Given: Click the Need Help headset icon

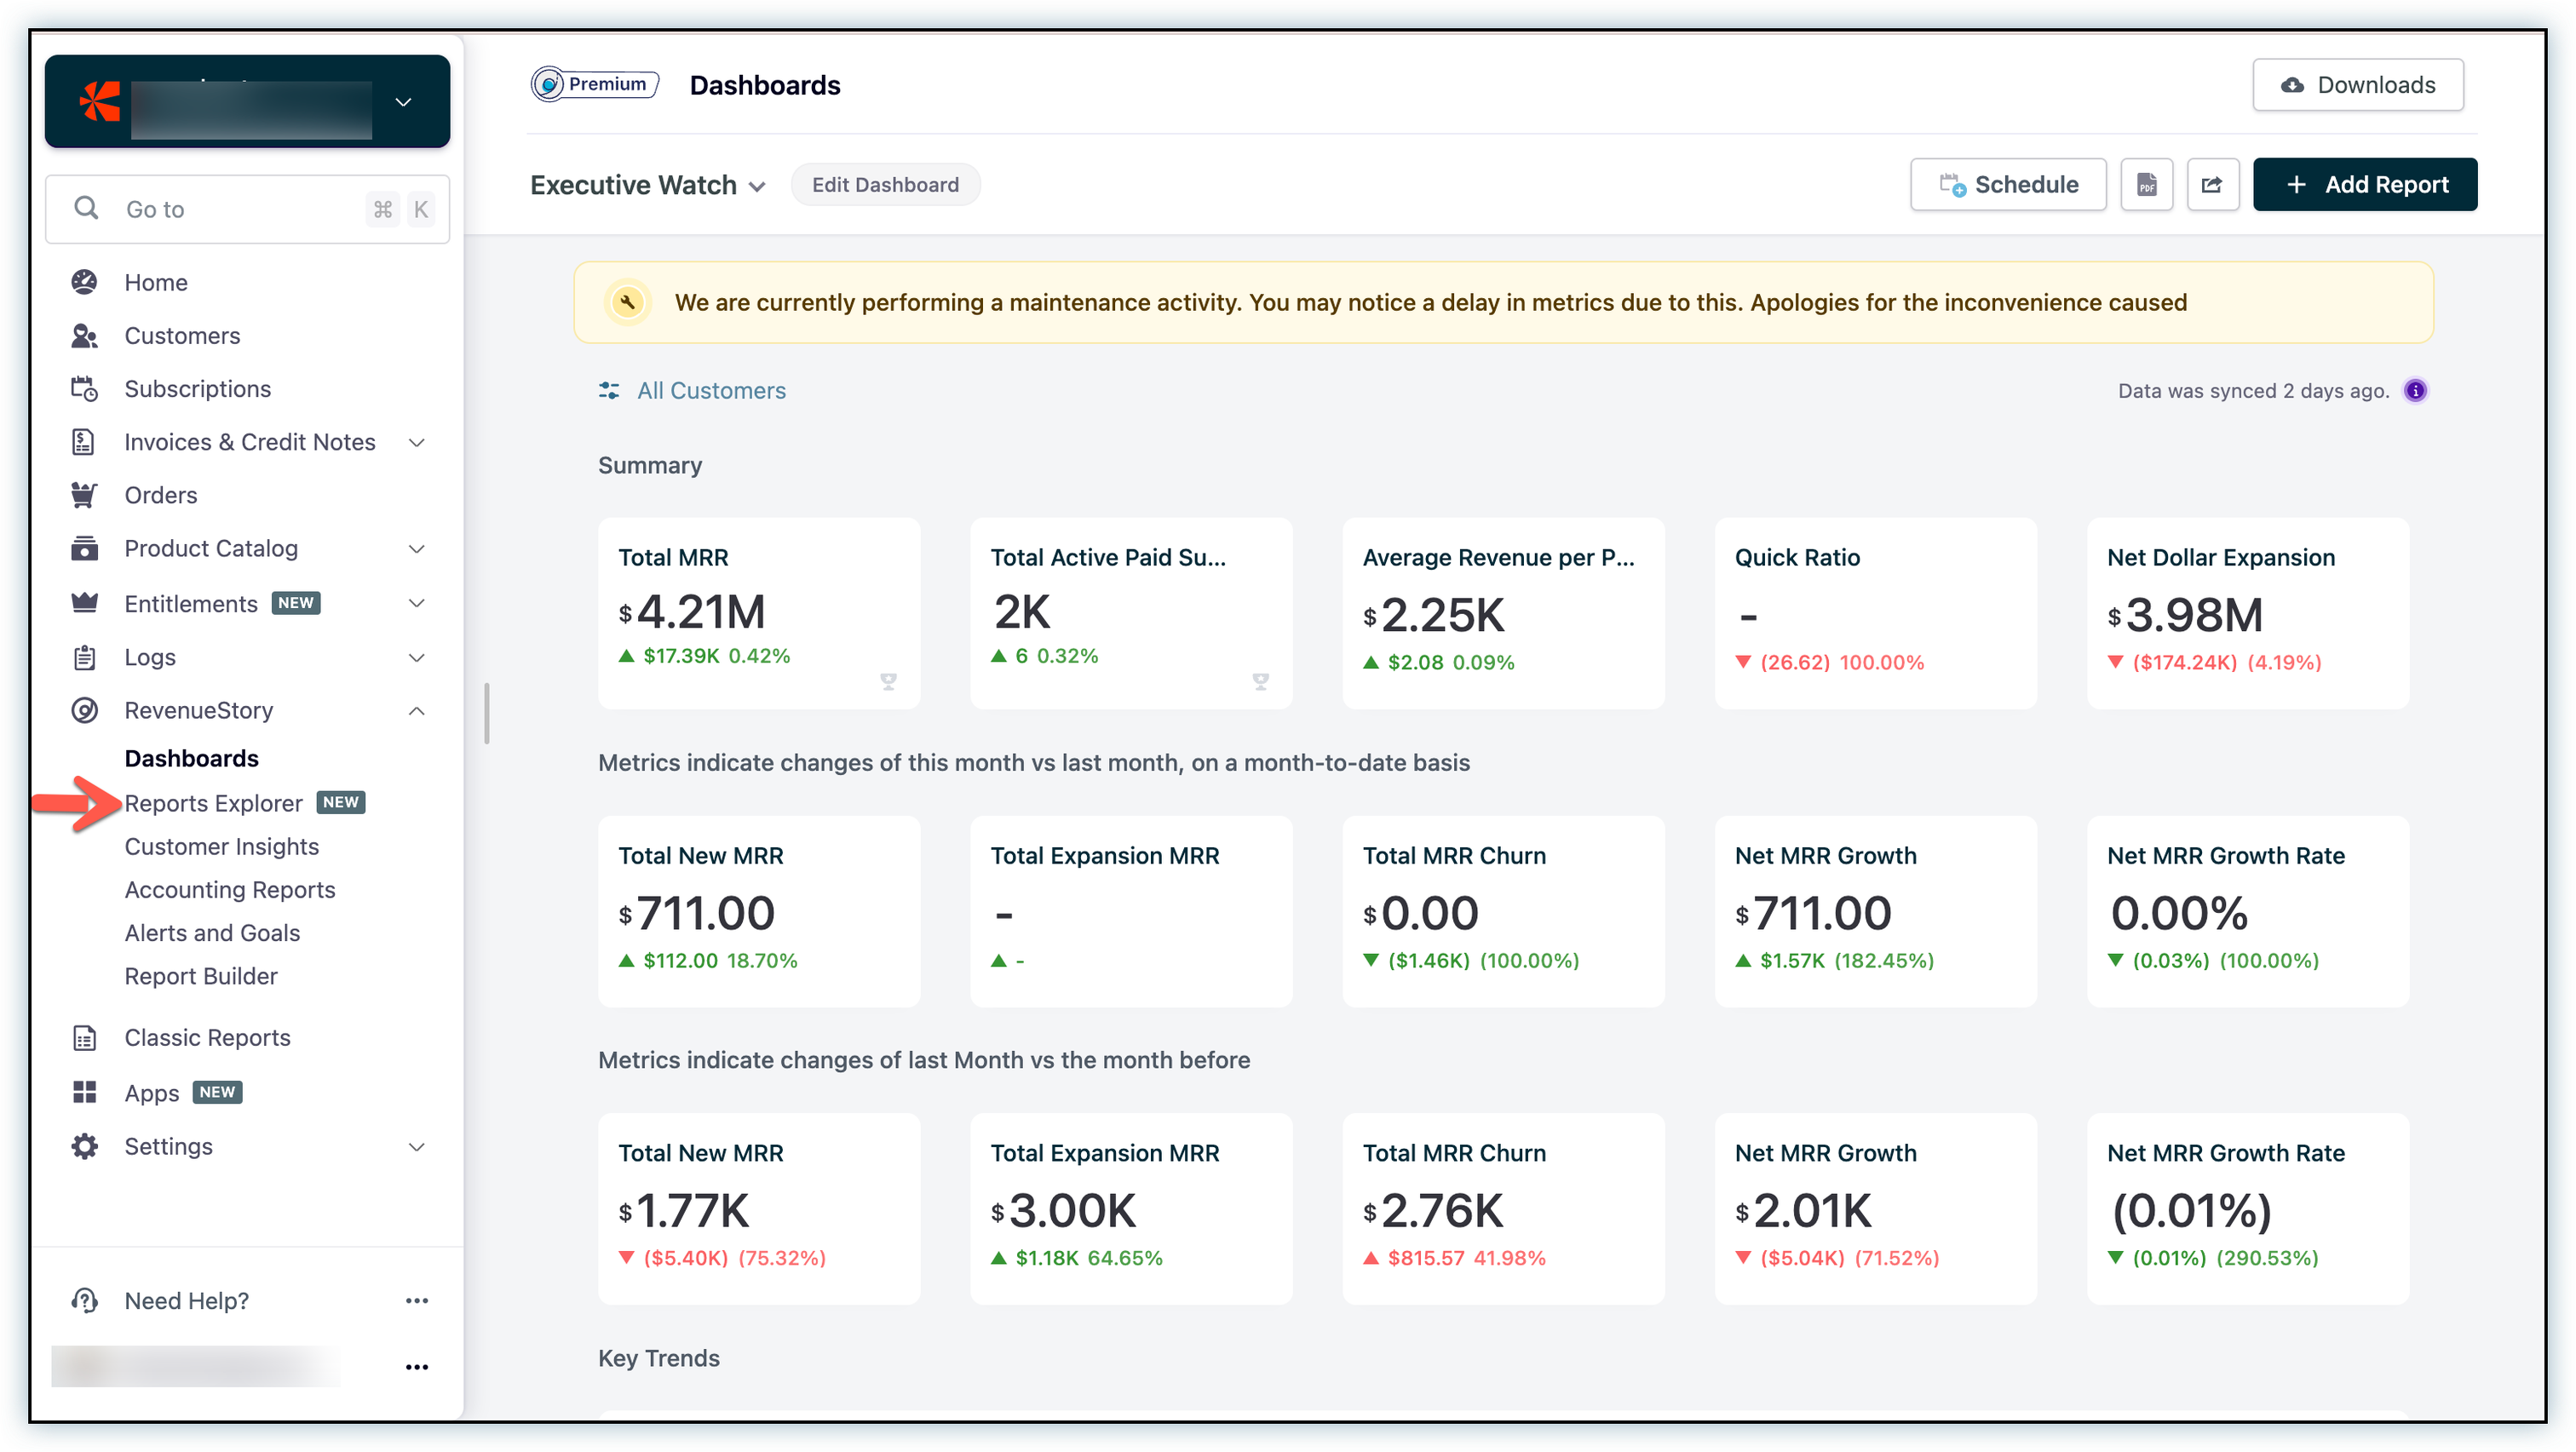Looking at the screenshot, I should click(x=84, y=1300).
